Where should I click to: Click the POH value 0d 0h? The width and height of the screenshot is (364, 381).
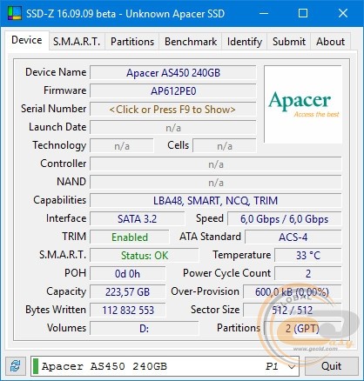[x=127, y=274]
